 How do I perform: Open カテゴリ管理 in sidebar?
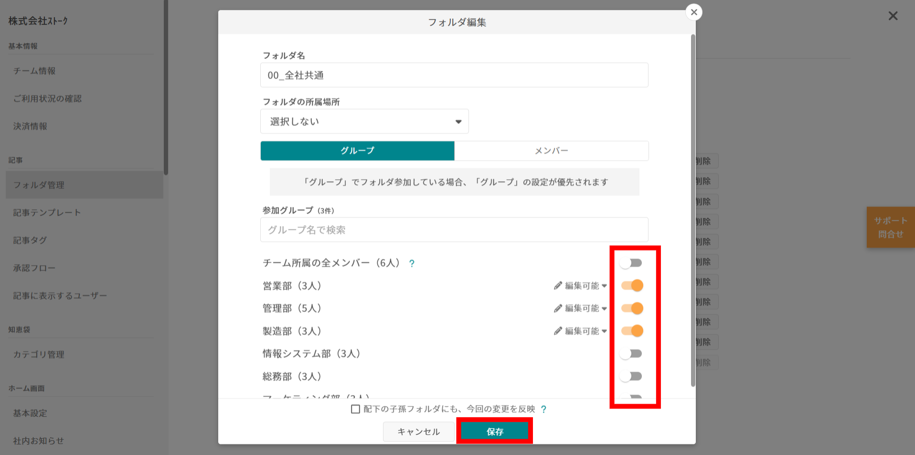pos(39,355)
